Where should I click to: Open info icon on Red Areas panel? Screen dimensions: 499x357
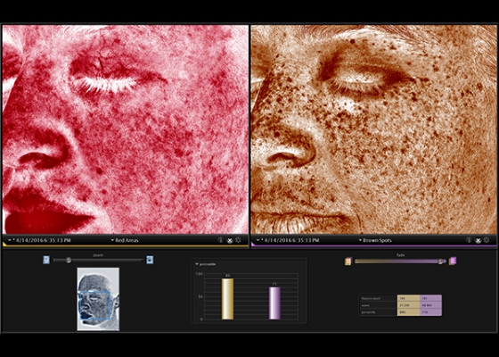coord(220,240)
